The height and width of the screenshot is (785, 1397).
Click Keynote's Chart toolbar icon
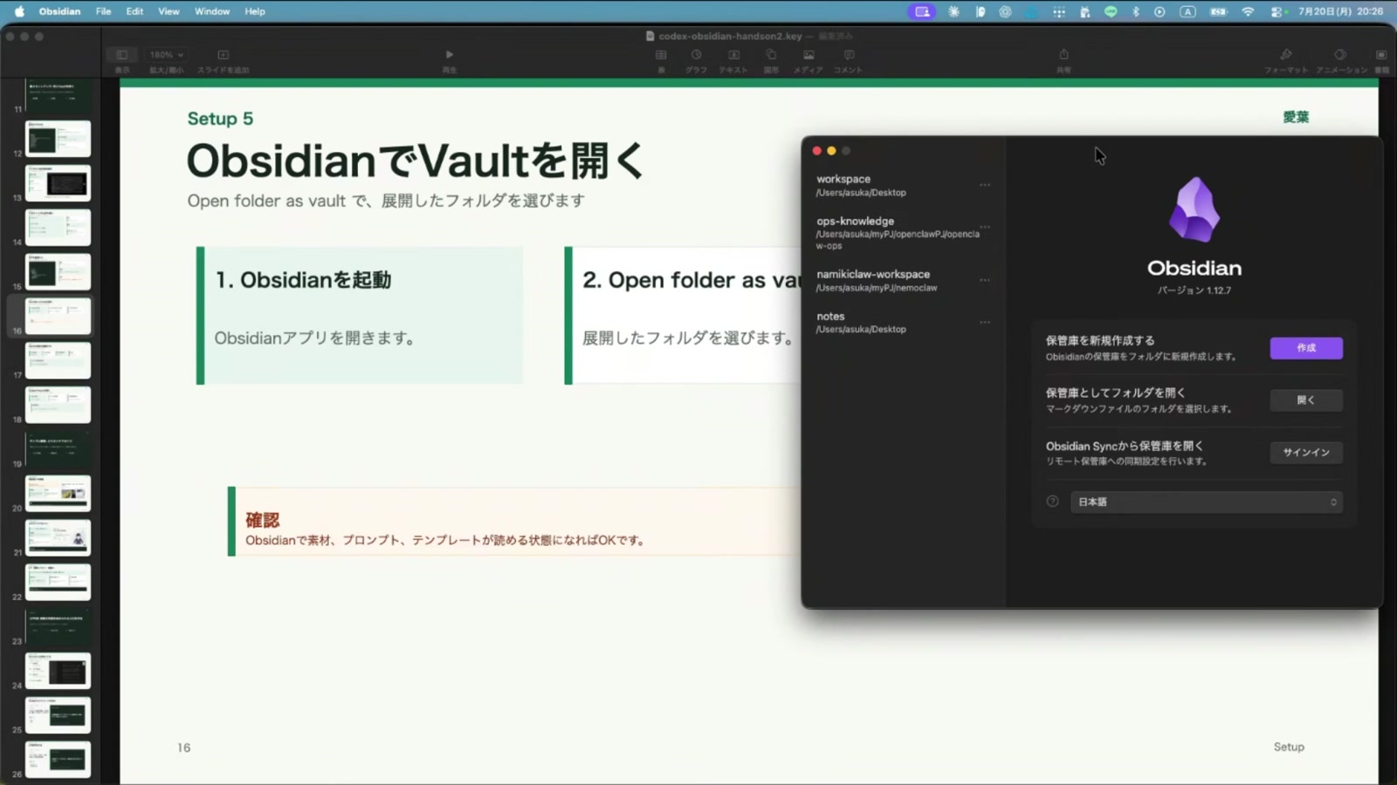coord(696,55)
